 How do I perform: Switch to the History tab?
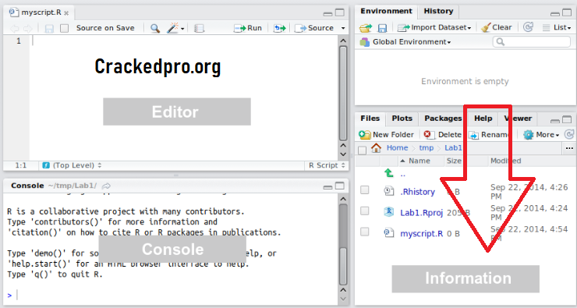click(x=438, y=11)
